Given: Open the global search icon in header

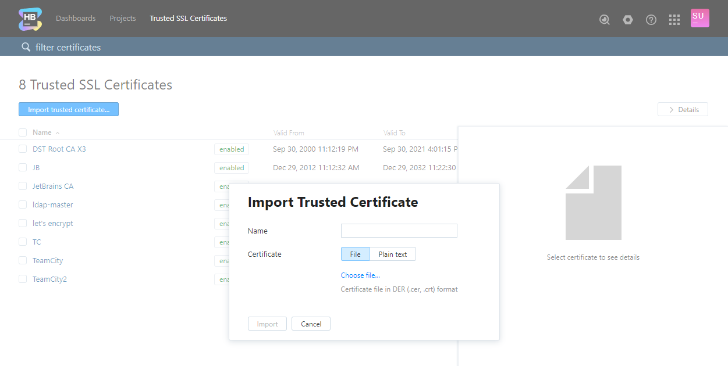Looking at the screenshot, I should pyautogui.click(x=605, y=19).
